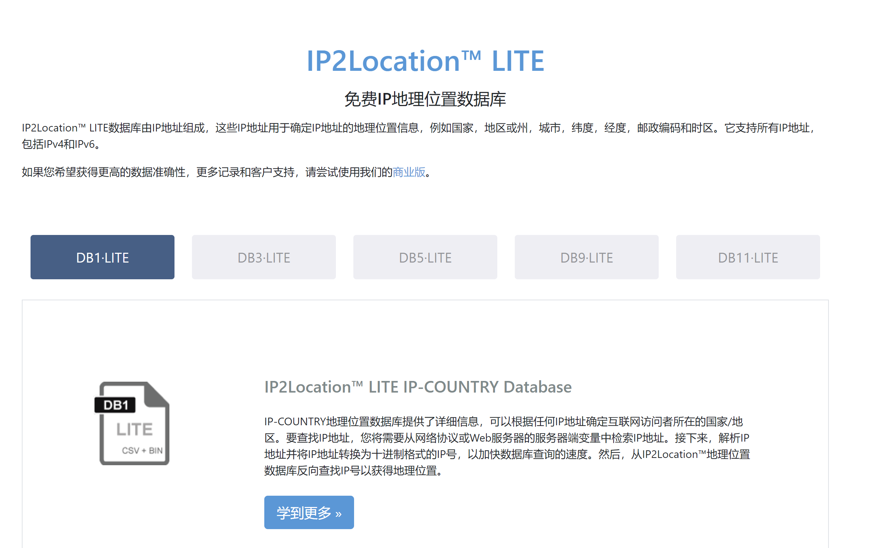Viewport: 887px width, 548px height.
Task: Click the sentence starting 如果您希望获得更高的数据准确性
Action: point(227,172)
